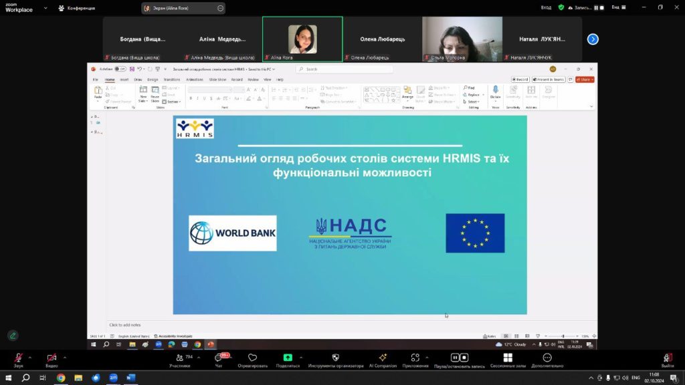Viewport: 685px width, 385px height.
Task: Open the File tab in PowerPoint
Action: (x=95, y=80)
